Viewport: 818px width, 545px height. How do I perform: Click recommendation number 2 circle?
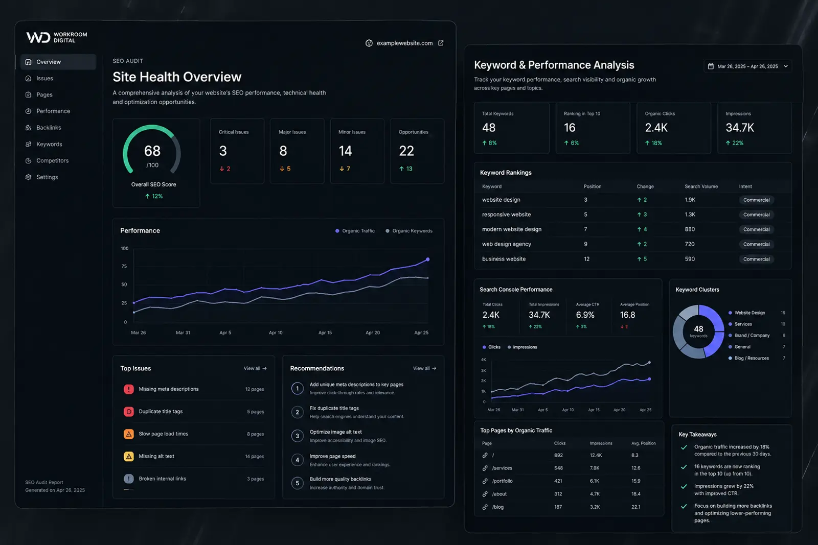[298, 412]
